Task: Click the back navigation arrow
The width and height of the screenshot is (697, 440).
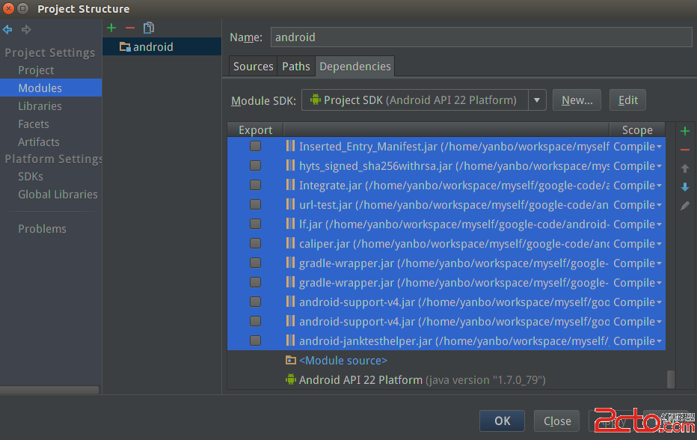Action: (8, 29)
